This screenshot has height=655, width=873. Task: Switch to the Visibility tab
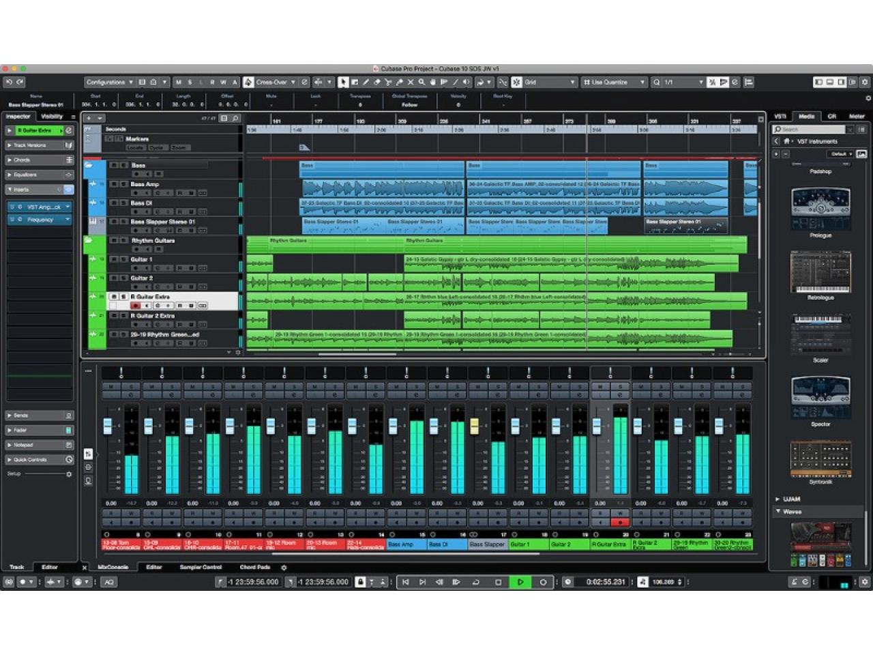pos(52,117)
